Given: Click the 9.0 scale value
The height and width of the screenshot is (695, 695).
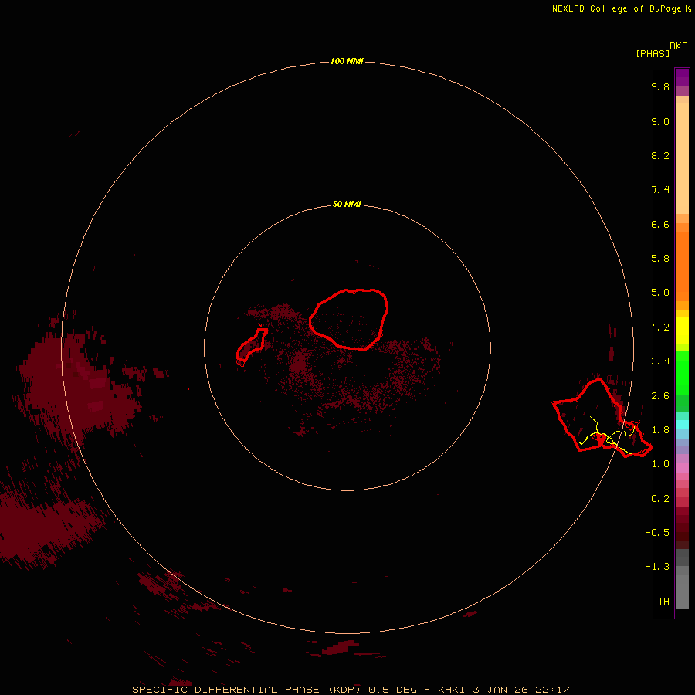Looking at the screenshot, I should point(660,121).
